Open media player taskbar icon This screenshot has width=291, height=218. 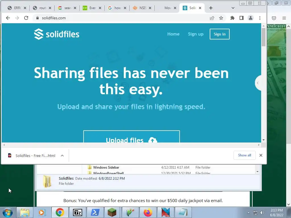(42, 212)
